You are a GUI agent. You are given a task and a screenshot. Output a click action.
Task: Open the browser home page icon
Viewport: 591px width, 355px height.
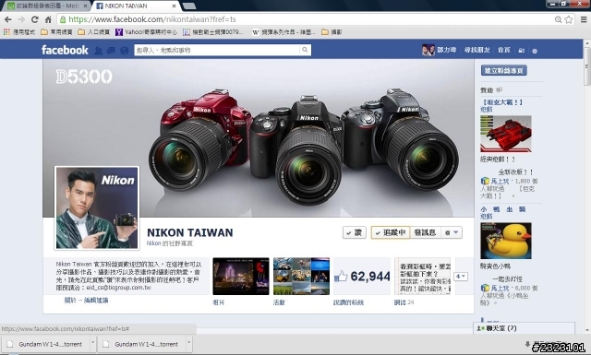click(x=48, y=19)
